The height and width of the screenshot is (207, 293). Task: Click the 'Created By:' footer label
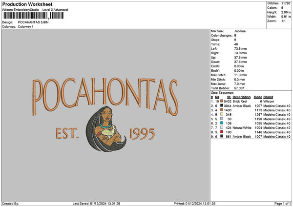(x=10, y=204)
